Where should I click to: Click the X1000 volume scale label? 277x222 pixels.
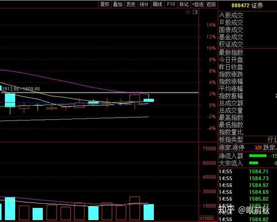coord(207,218)
